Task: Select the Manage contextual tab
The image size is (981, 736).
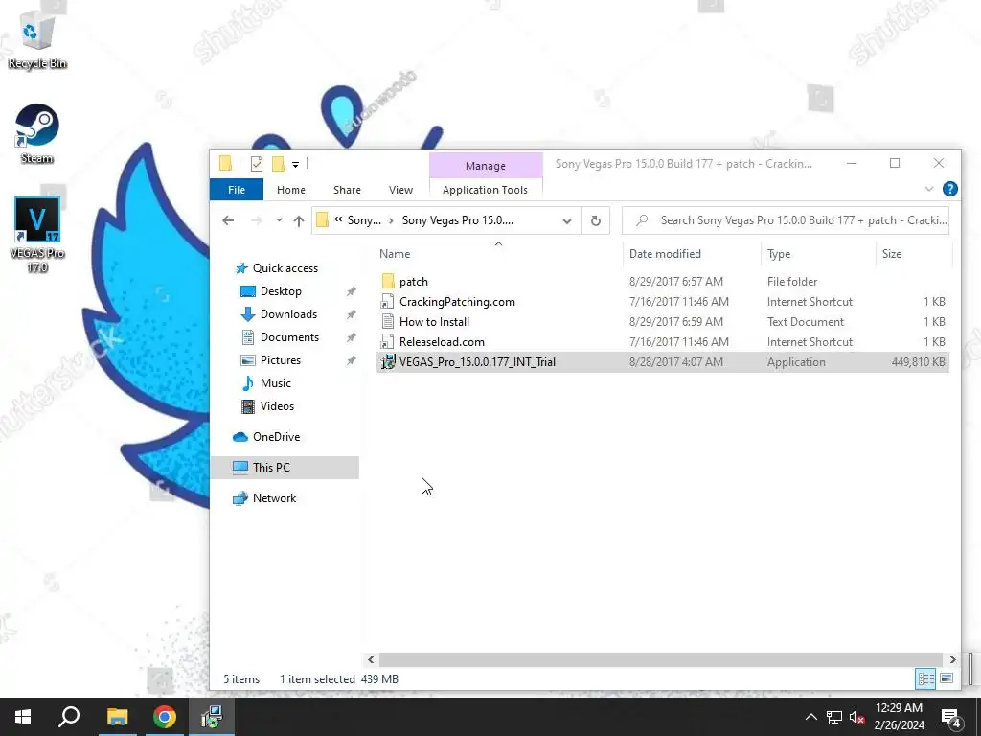Action: tap(486, 166)
